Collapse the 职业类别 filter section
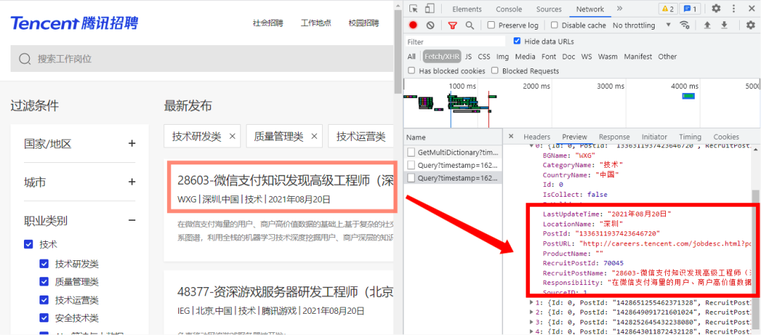The height and width of the screenshot is (335, 761). 132,221
